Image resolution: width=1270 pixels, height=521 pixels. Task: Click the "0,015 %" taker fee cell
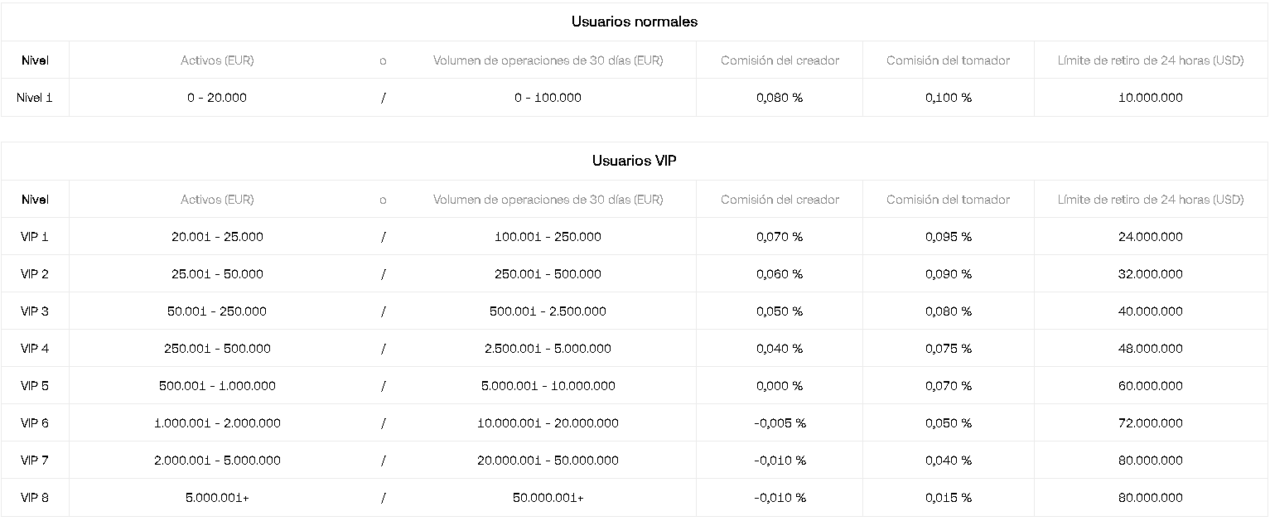(x=949, y=498)
